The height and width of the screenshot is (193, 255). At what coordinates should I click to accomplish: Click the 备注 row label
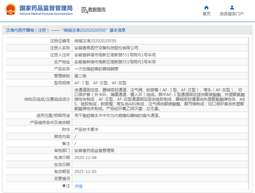coord(66,143)
